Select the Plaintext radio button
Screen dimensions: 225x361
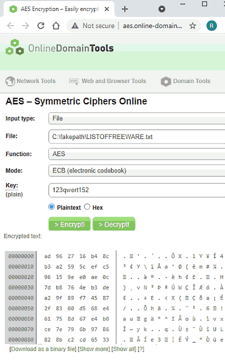click(51, 206)
